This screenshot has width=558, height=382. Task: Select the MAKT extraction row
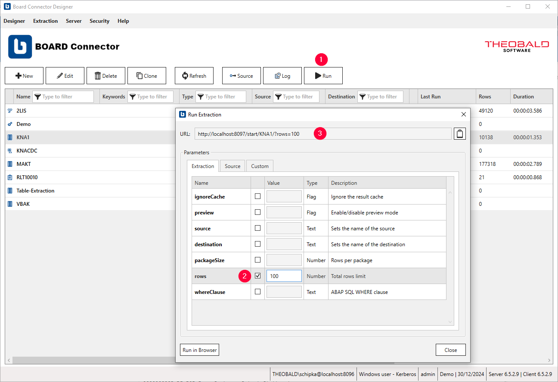pyautogui.click(x=279, y=164)
